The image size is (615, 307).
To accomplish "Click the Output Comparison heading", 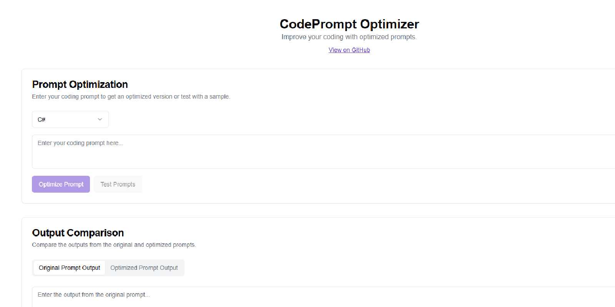I will 78,233.
